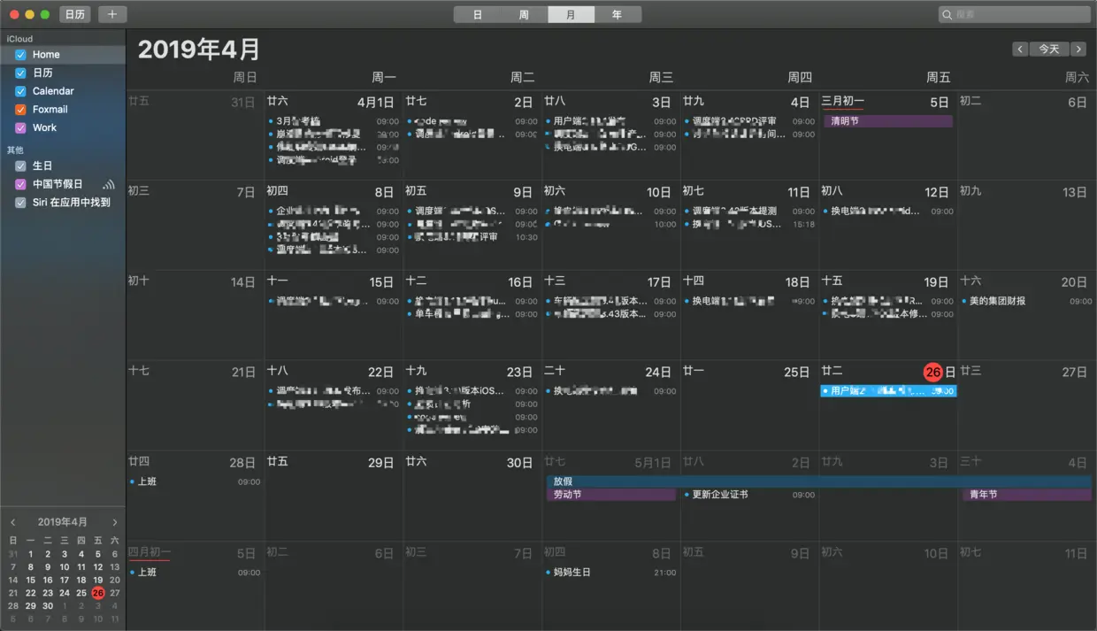Click today's red 26 date badge

pyautogui.click(x=933, y=372)
